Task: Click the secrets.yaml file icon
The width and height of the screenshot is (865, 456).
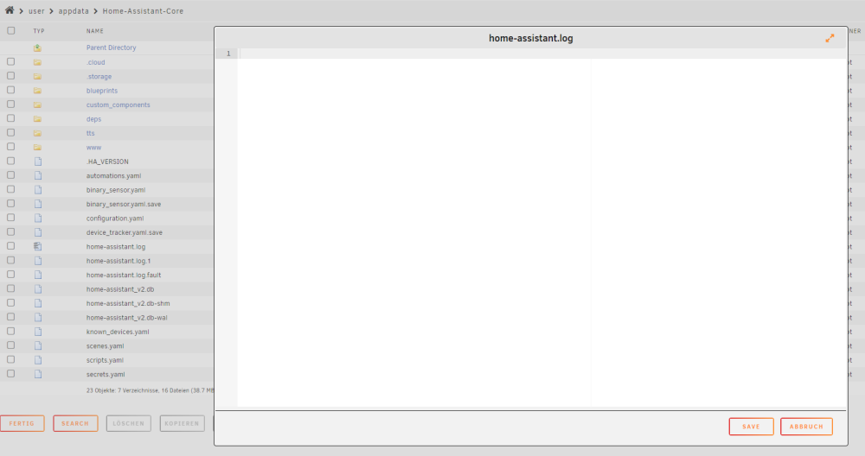Action: (x=38, y=375)
